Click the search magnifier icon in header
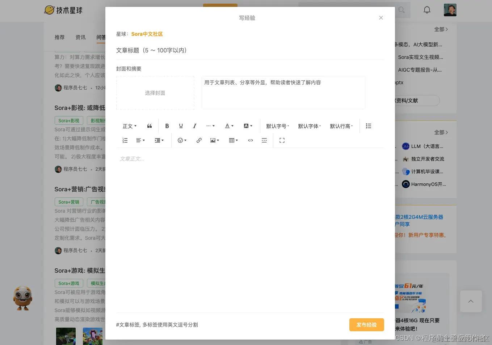492x345 pixels. coord(401,10)
